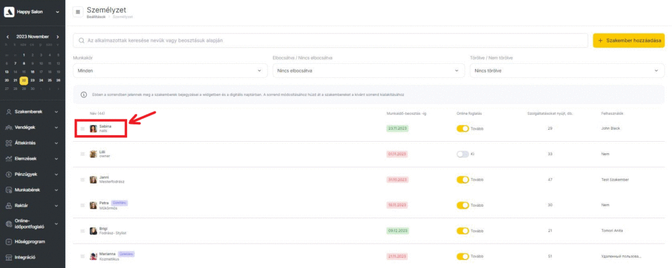Screen dimensions: 672x268
Task: Expand the Pénzügyek sidebar section
Action: point(56,174)
